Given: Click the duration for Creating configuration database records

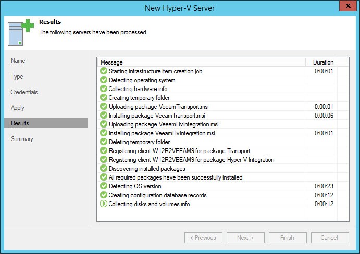Looking at the screenshot, I should click(324, 195).
